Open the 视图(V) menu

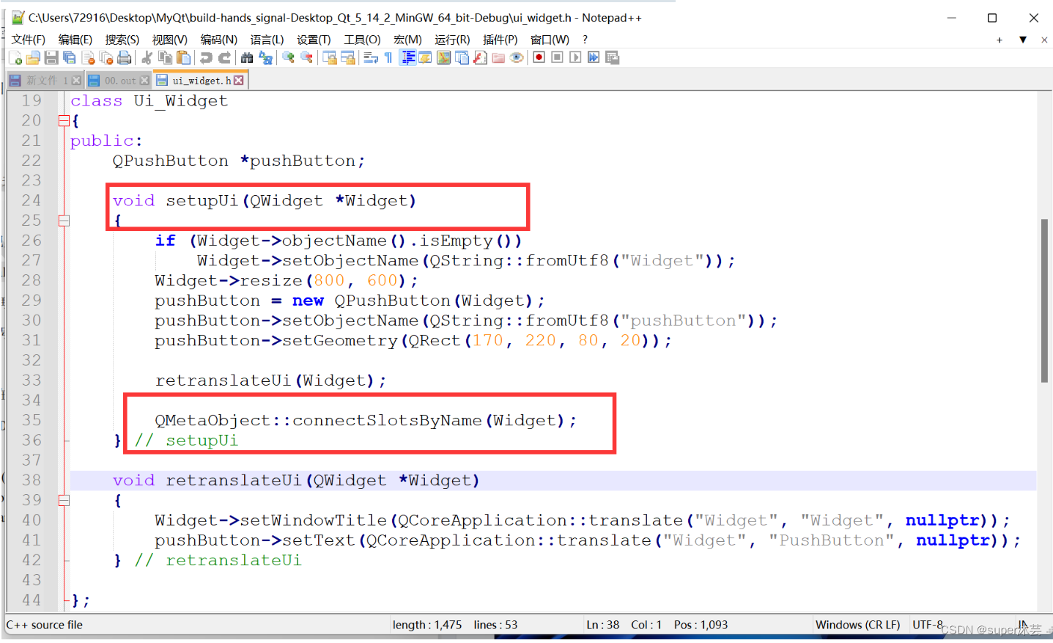click(169, 40)
